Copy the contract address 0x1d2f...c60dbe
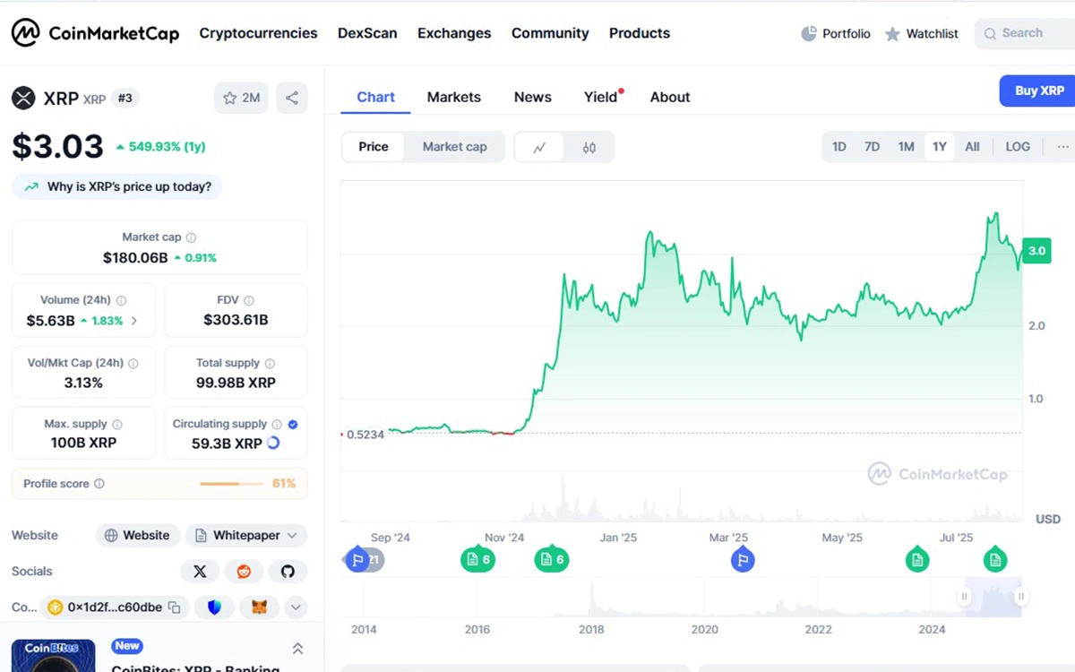This screenshot has height=672, width=1075. coord(175,607)
